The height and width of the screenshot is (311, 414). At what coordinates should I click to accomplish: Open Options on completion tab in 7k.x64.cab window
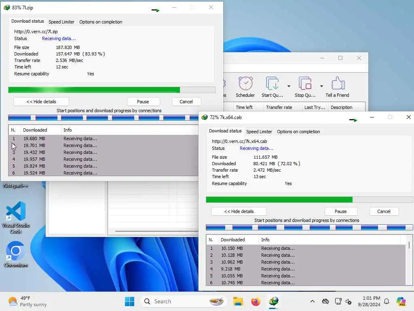(x=298, y=132)
